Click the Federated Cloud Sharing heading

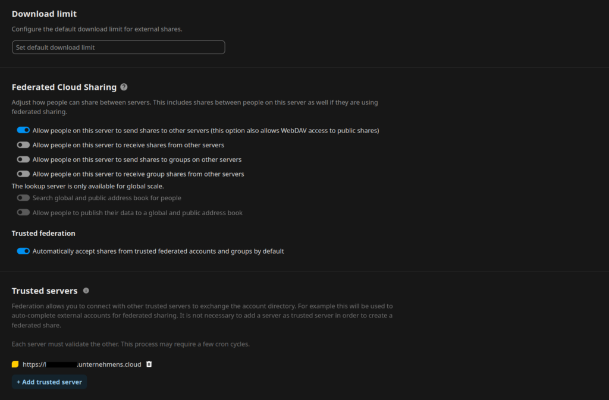[64, 87]
